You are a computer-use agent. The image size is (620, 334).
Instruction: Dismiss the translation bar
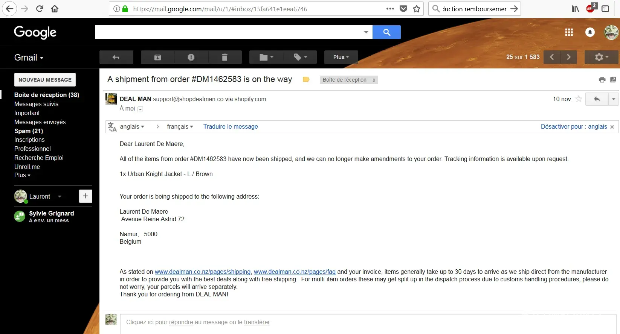(612, 127)
